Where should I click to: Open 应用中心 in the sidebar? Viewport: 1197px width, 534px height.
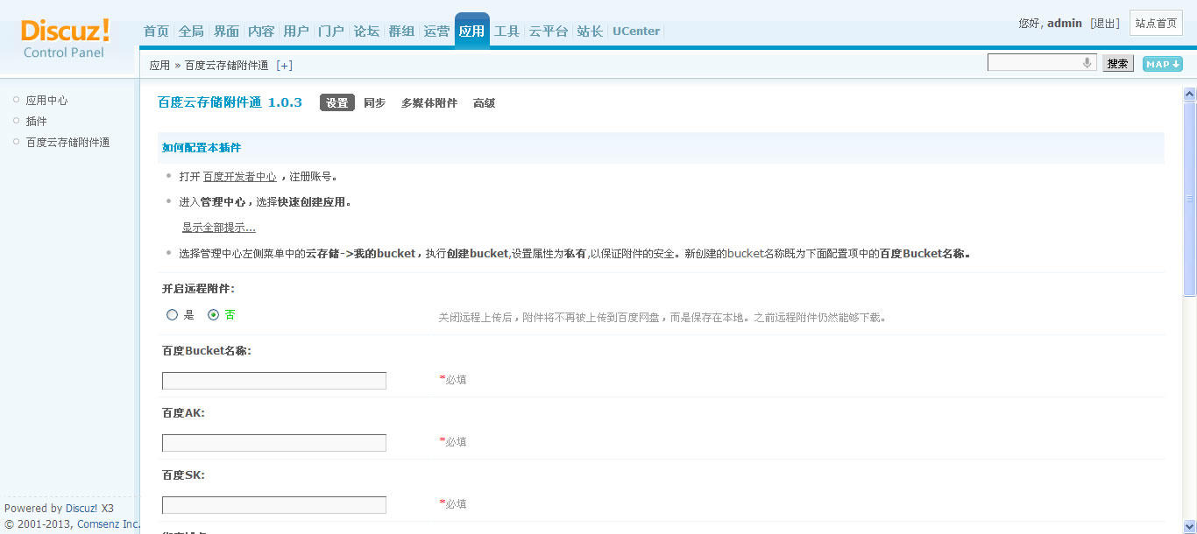tap(46, 101)
